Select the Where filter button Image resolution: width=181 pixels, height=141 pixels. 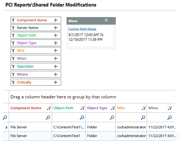point(36,74)
